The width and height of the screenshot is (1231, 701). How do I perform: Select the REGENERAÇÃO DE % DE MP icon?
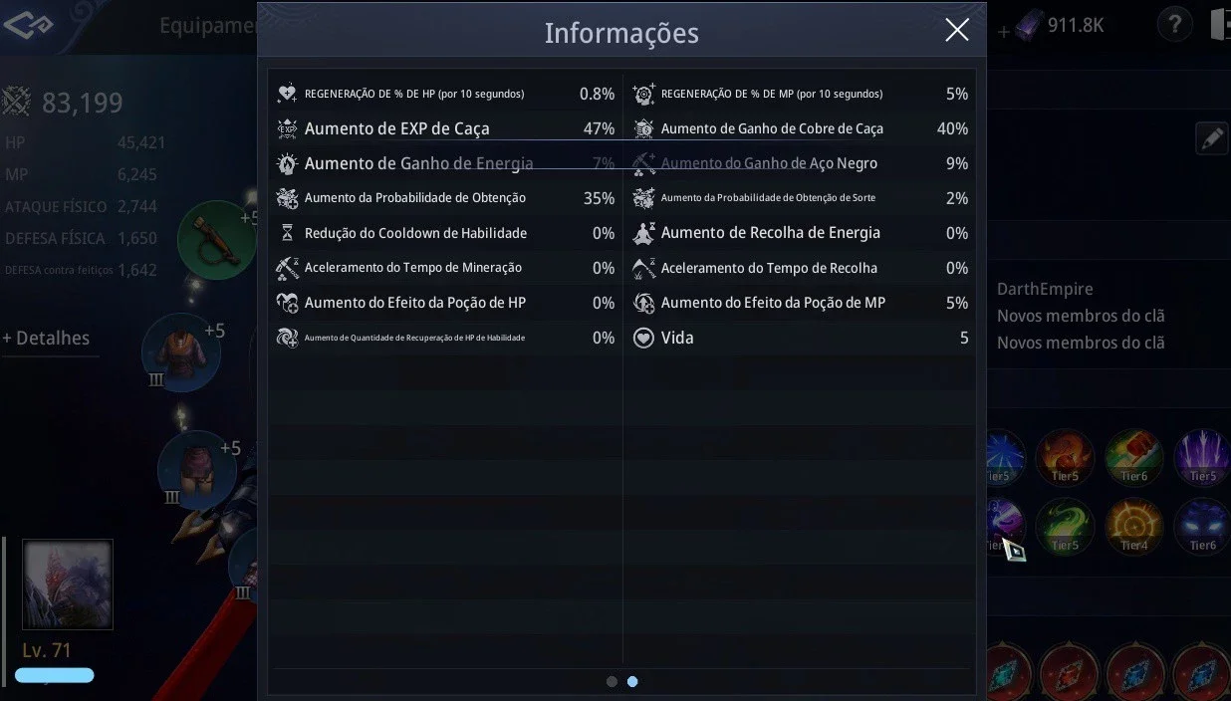click(643, 94)
